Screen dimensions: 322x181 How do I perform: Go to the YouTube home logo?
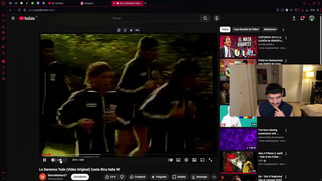(x=27, y=18)
